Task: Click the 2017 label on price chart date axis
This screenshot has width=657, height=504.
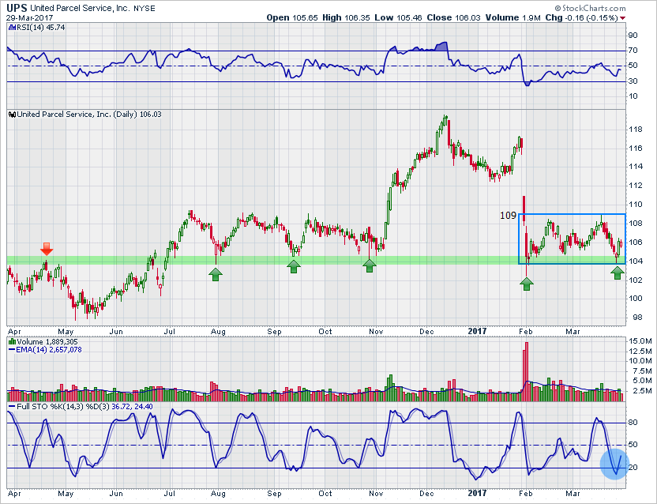Action: point(477,331)
